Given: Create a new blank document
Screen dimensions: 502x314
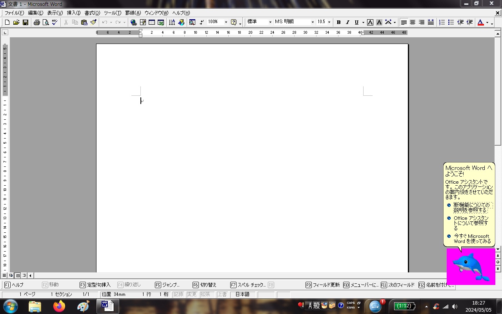Looking at the screenshot, I should coord(7,22).
